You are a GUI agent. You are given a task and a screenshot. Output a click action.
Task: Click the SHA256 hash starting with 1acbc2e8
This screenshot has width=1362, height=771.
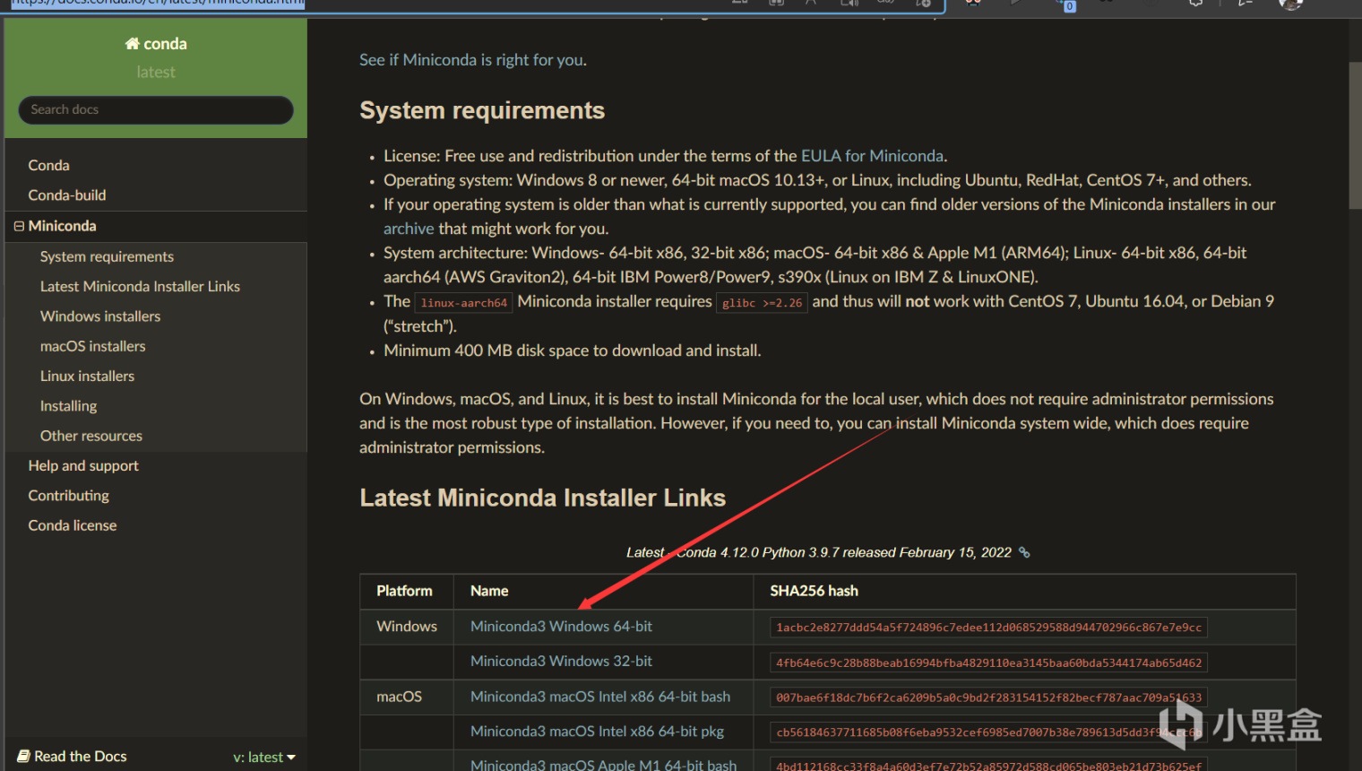coord(988,628)
